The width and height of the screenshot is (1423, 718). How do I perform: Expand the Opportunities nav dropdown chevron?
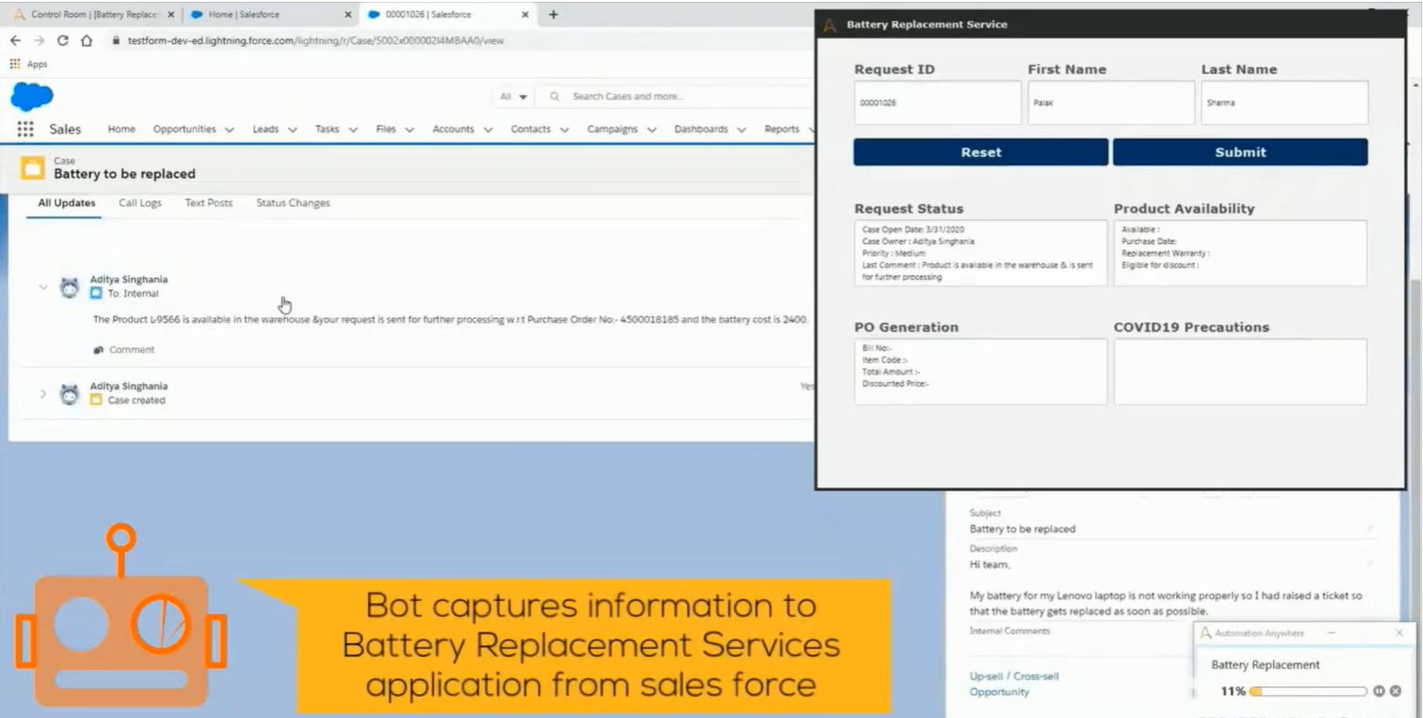tap(229, 130)
